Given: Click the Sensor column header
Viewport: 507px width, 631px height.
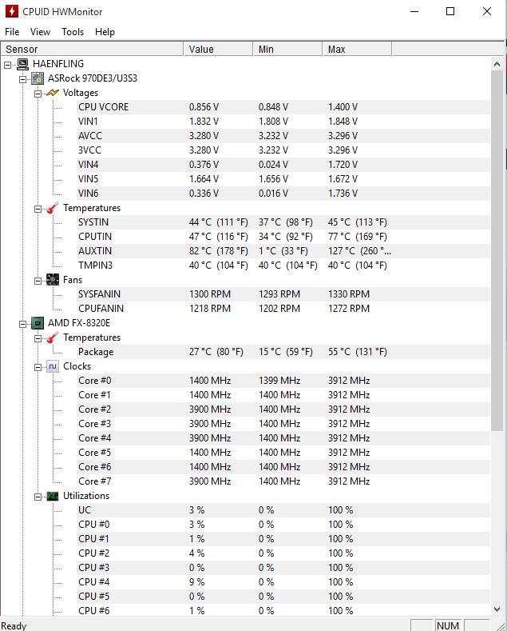Looking at the screenshot, I should coord(92,49).
